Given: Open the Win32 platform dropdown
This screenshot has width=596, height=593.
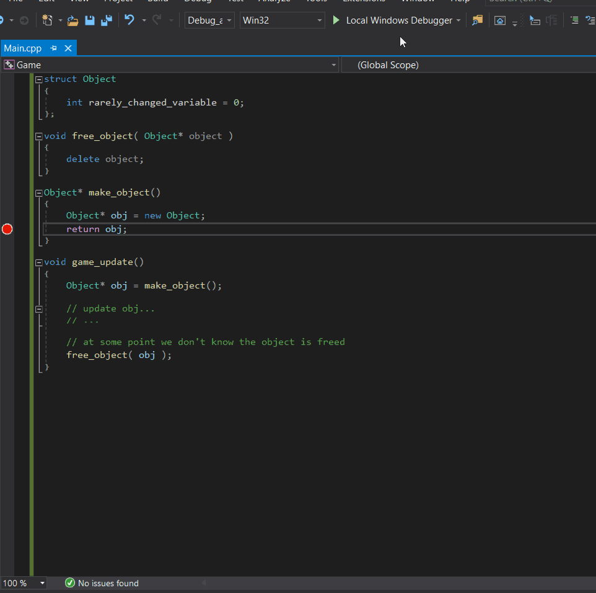Looking at the screenshot, I should click(282, 20).
